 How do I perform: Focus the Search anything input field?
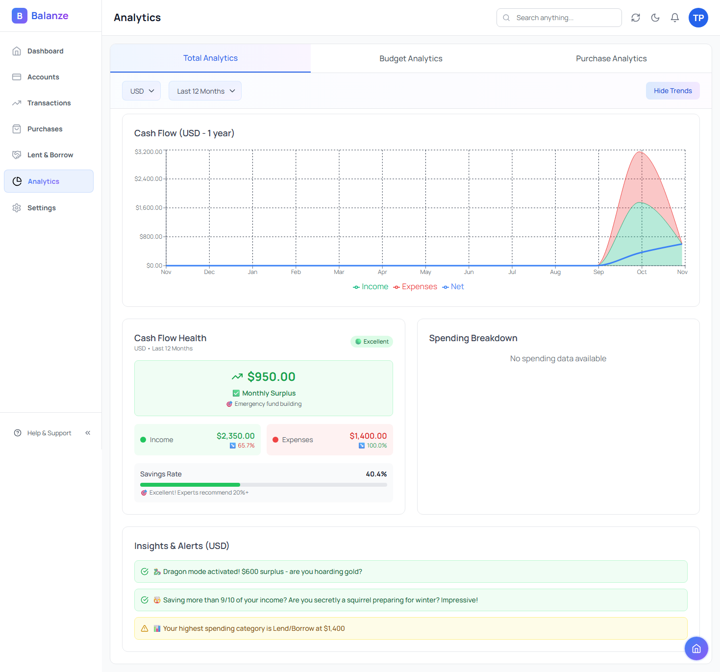564,18
